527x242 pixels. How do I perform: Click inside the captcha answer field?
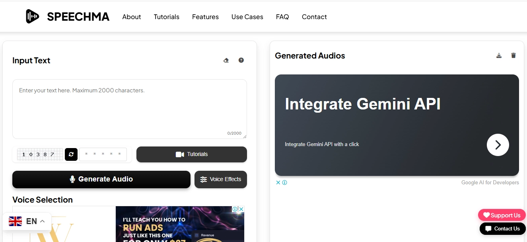tap(103, 154)
